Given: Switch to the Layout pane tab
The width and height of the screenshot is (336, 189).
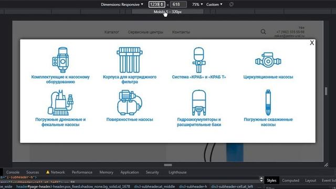Looking at the screenshot, I should pyautogui.click(x=310, y=181).
